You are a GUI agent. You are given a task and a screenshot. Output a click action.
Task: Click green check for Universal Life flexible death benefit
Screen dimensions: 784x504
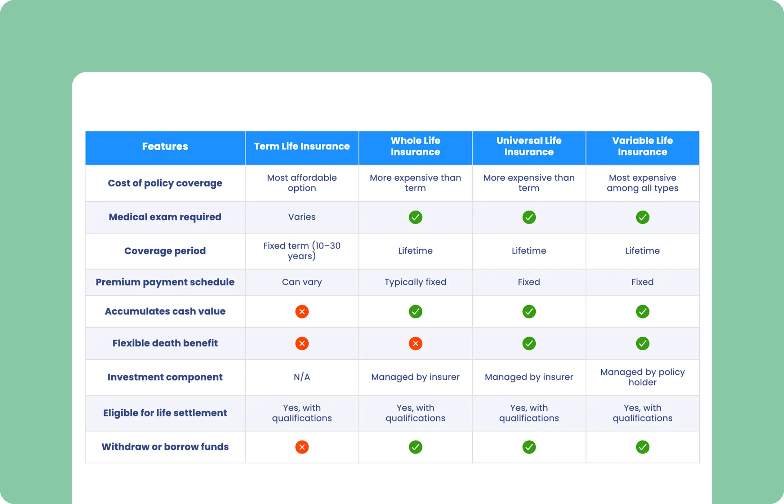[x=529, y=343]
